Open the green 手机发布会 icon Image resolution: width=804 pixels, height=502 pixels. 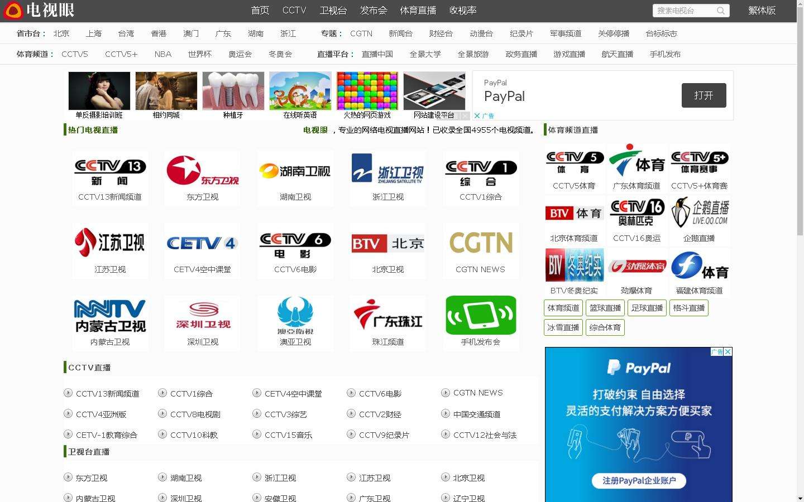tap(481, 315)
